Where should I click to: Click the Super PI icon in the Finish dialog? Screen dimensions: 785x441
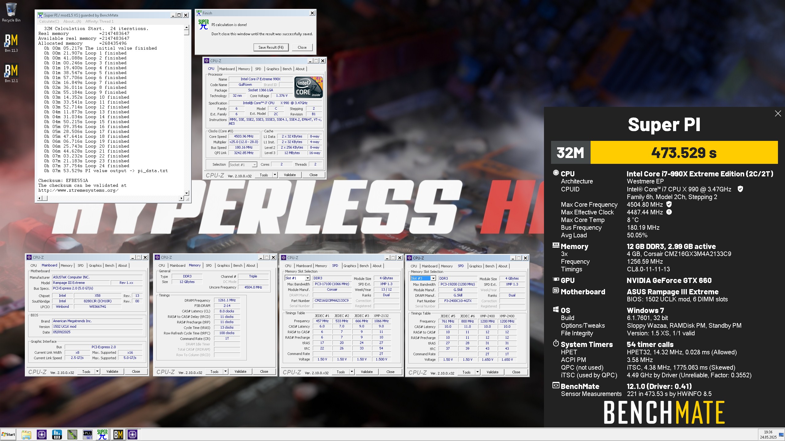(x=204, y=24)
